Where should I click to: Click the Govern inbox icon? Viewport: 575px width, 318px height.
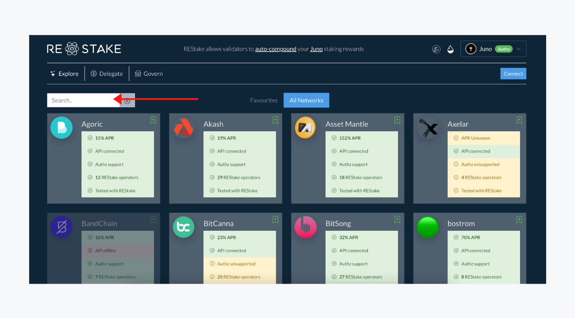[138, 74]
